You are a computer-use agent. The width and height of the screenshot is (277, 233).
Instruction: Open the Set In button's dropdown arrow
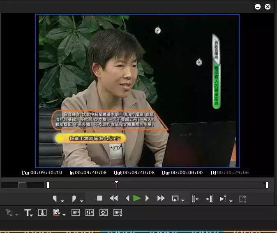[x=62, y=201]
